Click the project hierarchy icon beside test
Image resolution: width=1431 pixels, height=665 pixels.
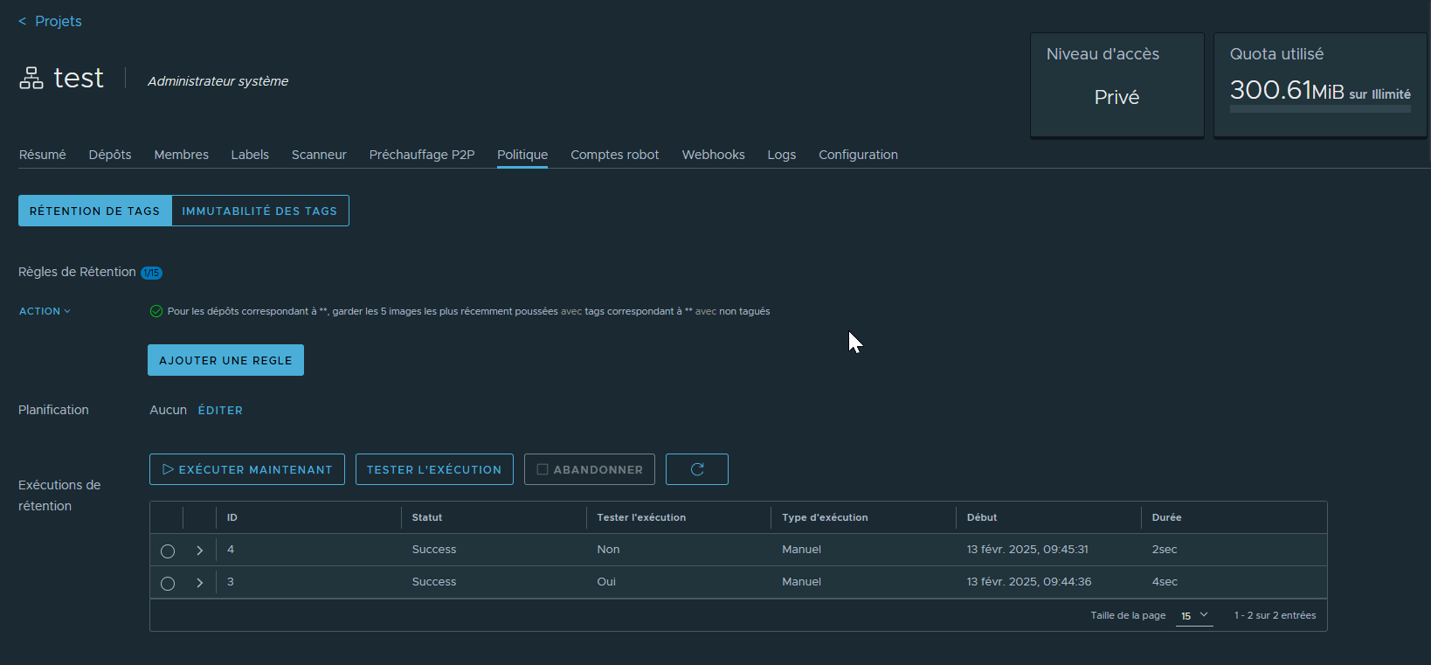(31, 78)
